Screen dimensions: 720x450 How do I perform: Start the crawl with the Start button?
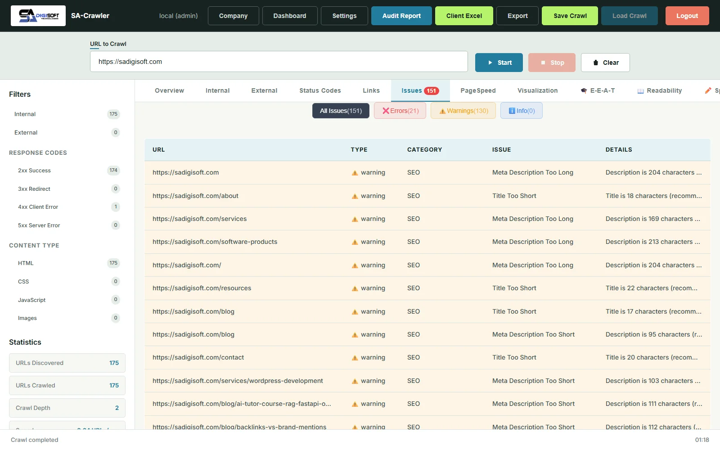pyautogui.click(x=499, y=63)
